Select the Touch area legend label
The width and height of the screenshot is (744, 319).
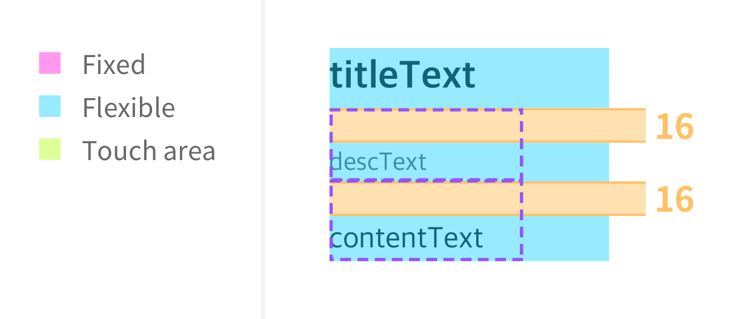pyautogui.click(x=149, y=150)
